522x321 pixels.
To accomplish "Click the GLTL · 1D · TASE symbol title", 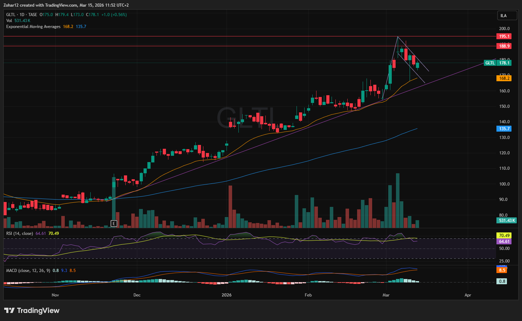I will 22,15.
